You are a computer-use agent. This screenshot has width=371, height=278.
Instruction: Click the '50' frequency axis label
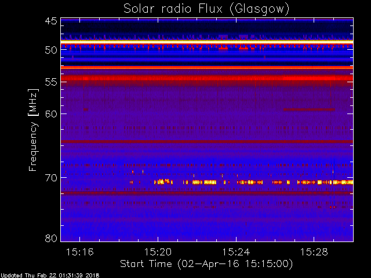pyautogui.click(x=51, y=50)
